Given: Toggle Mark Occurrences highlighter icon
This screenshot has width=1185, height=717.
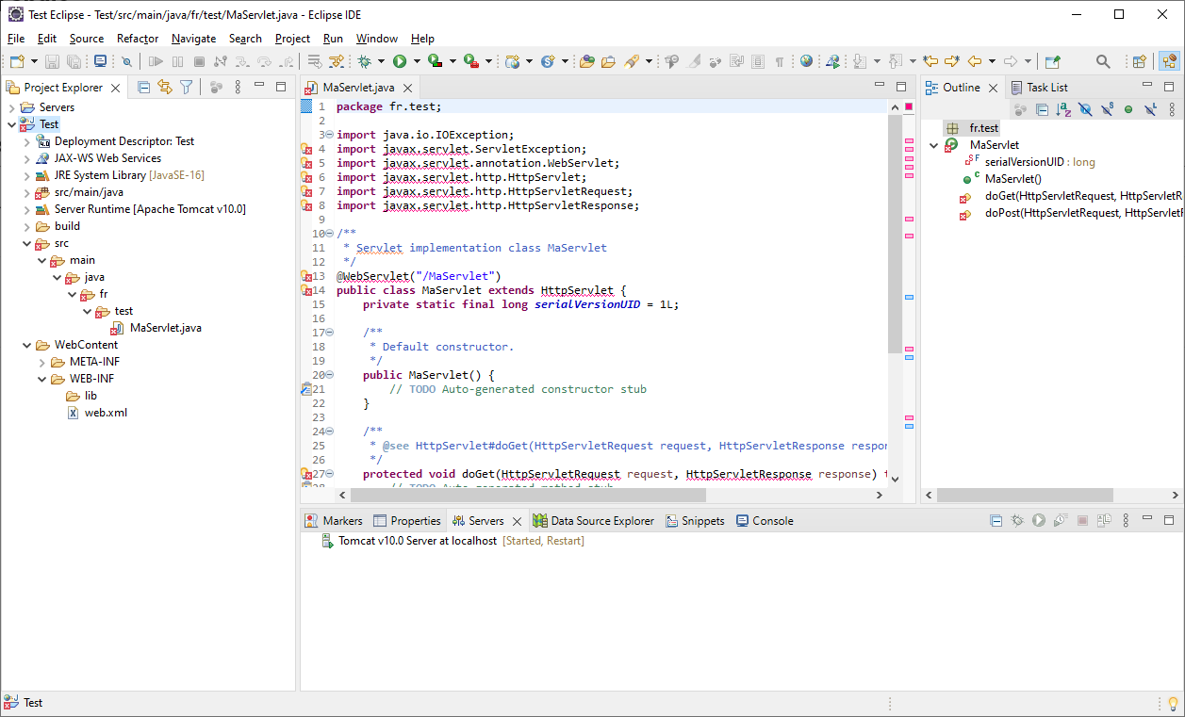Looking at the screenshot, I should [x=692, y=61].
